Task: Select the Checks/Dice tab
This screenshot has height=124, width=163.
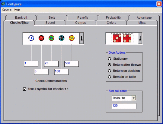Action: pyautogui.click(x=19, y=23)
